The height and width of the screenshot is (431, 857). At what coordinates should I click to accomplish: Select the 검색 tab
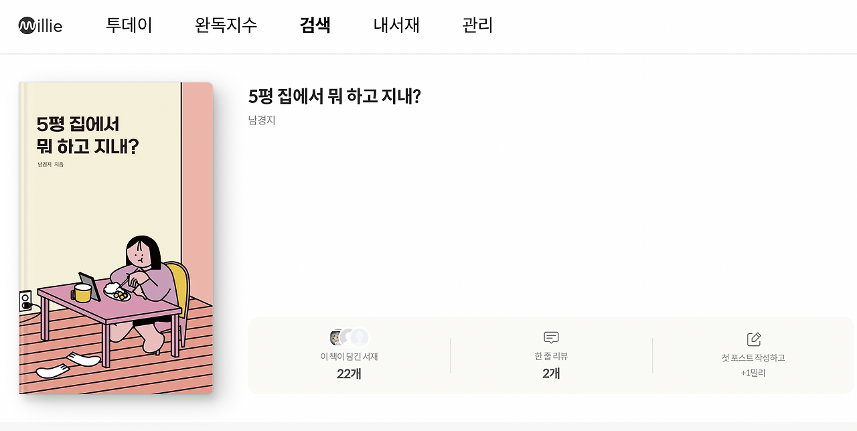tap(315, 25)
